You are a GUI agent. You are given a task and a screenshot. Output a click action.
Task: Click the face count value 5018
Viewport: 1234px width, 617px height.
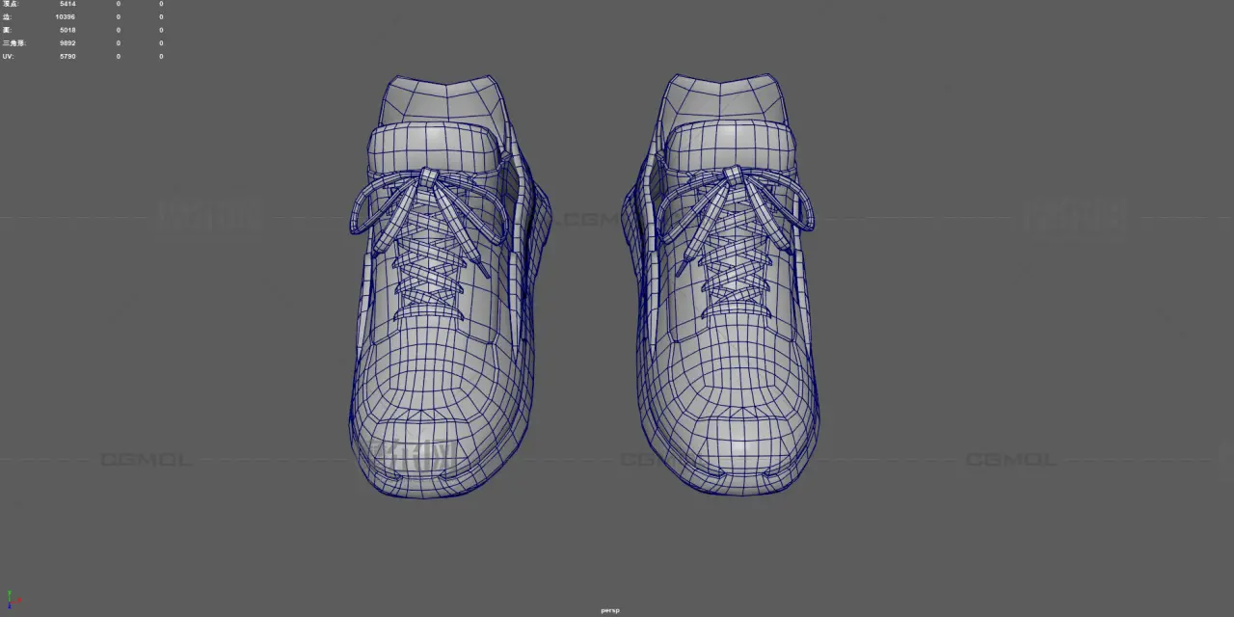pos(67,30)
